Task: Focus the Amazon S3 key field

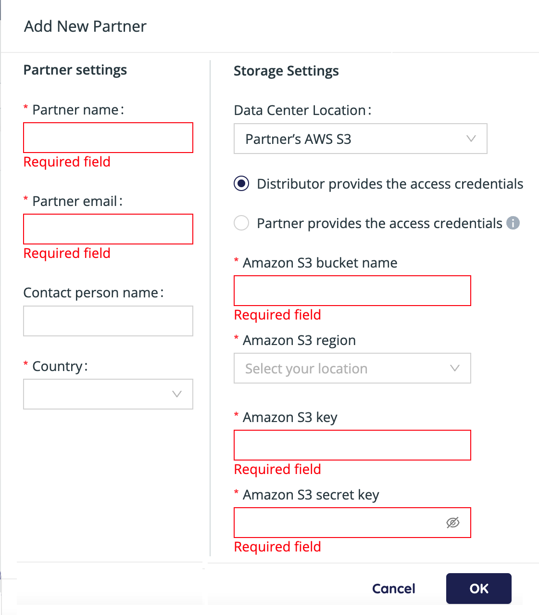Action: click(352, 445)
